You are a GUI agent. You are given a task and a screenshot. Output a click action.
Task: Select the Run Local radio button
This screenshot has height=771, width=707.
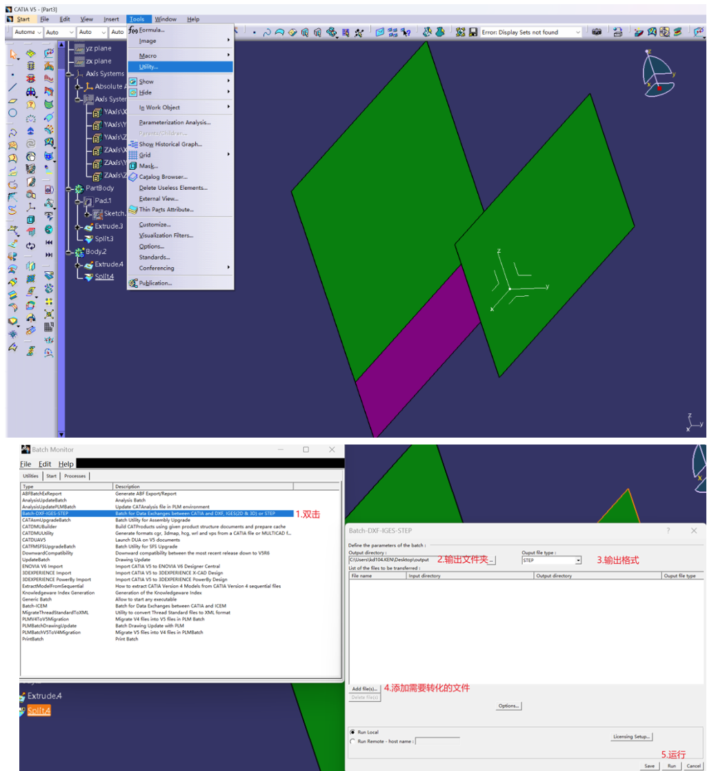pyautogui.click(x=352, y=732)
